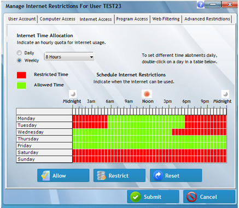Click the Allowed Time legend label
The image size is (239, 208).
(x=49, y=85)
